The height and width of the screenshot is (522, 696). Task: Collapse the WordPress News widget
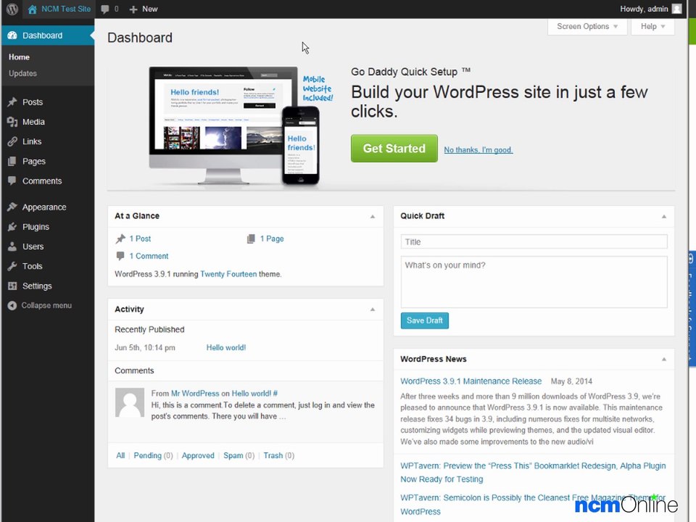pos(664,359)
